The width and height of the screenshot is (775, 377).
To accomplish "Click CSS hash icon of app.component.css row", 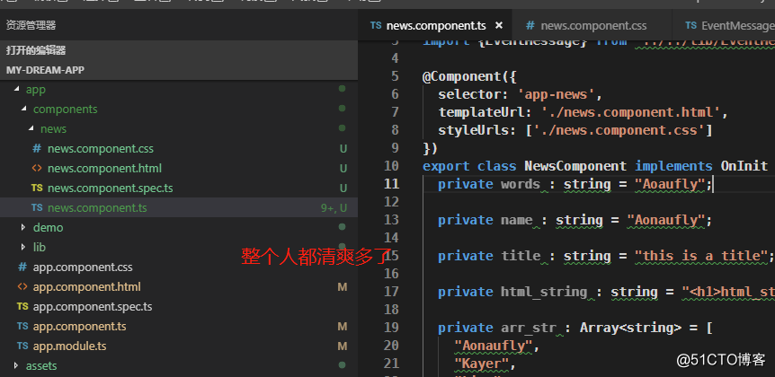I will (x=22, y=267).
